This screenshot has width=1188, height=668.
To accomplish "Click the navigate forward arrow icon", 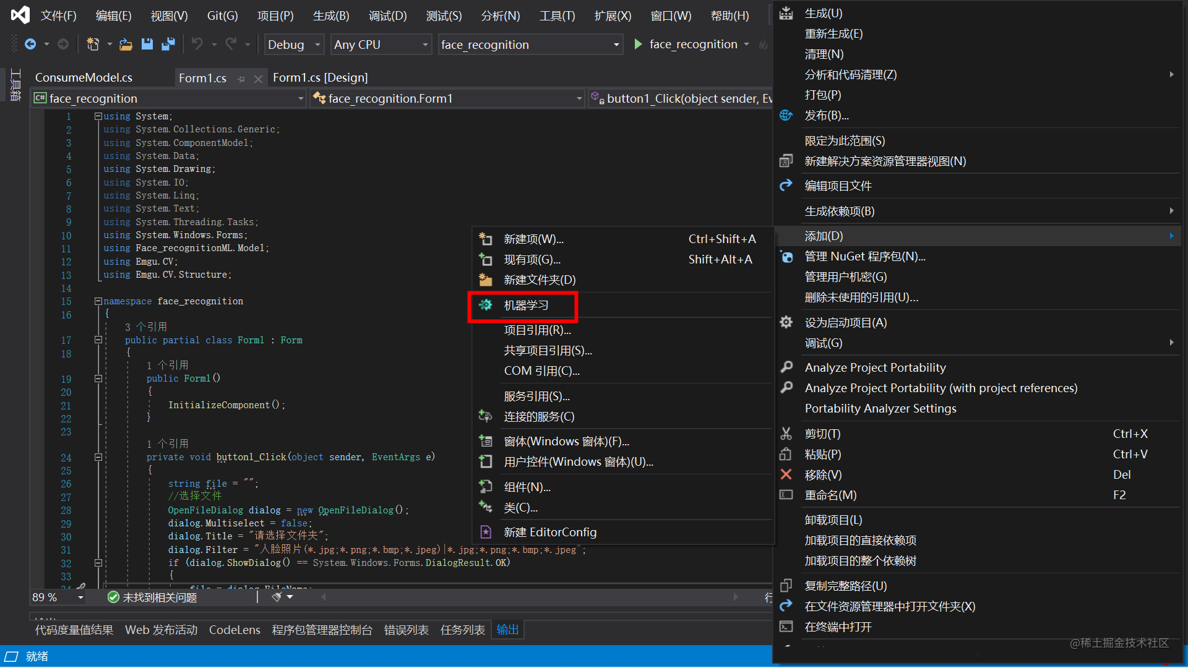I will (x=62, y=44).
